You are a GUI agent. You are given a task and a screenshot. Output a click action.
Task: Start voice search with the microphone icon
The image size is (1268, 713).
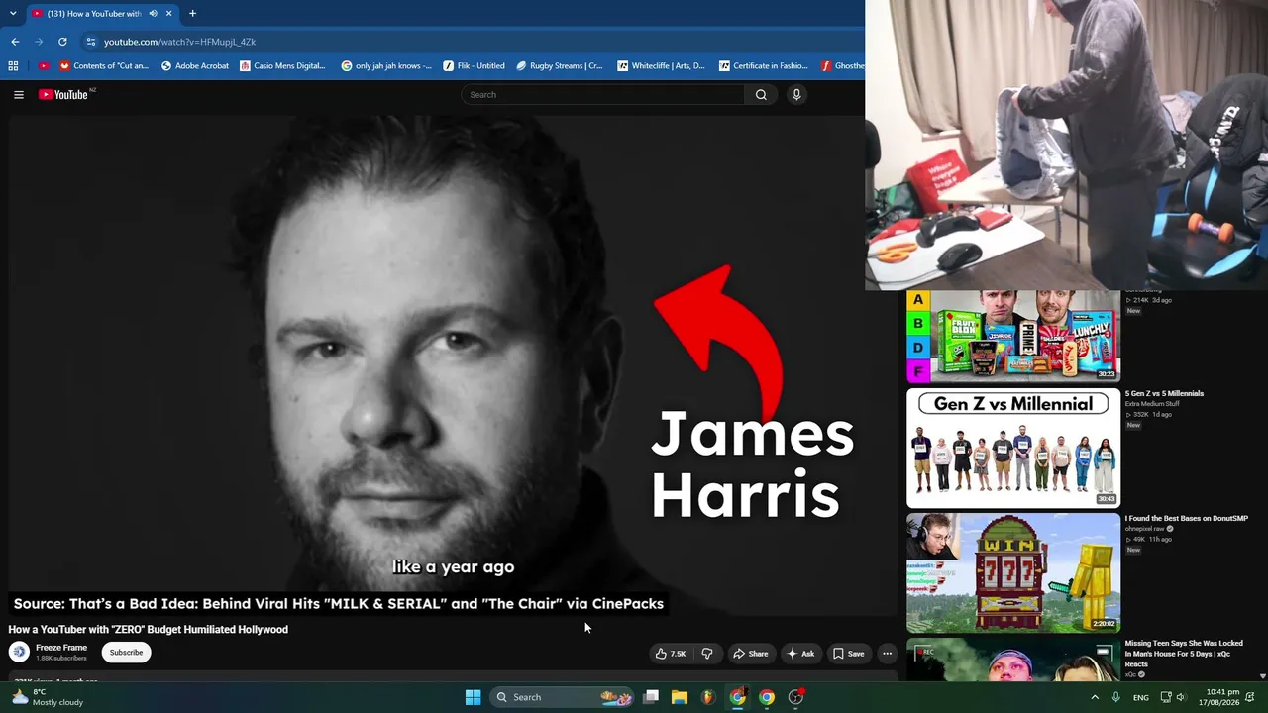[x=796, y=95]
